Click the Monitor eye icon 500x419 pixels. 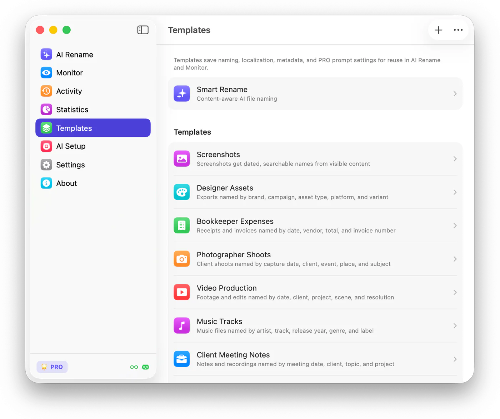[46, 73]
